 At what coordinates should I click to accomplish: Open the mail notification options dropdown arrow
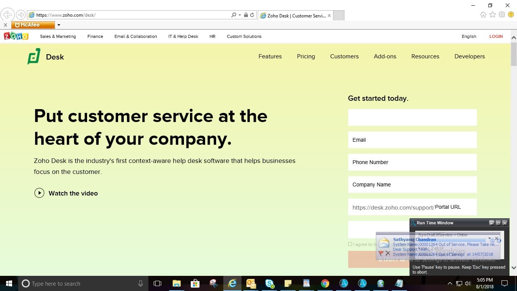coord(490,238)
